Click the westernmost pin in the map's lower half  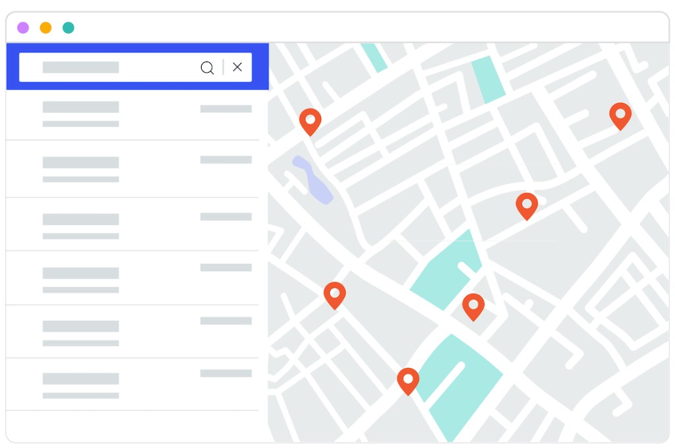click(334, 296)
